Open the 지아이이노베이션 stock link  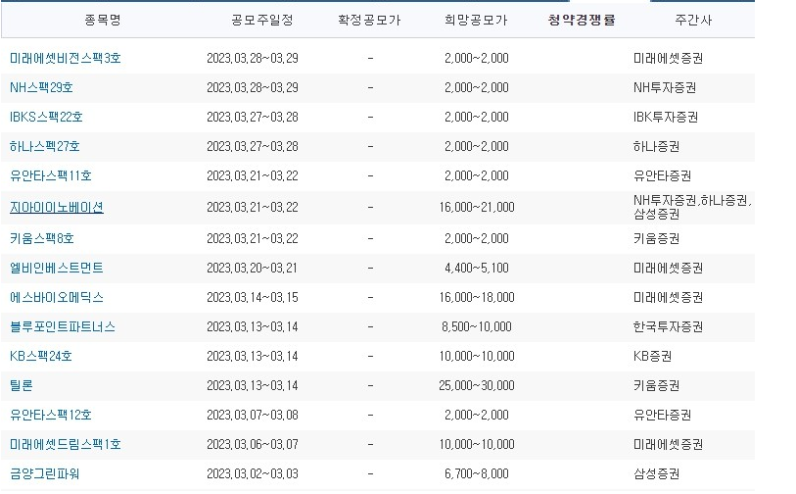(57, 208)
